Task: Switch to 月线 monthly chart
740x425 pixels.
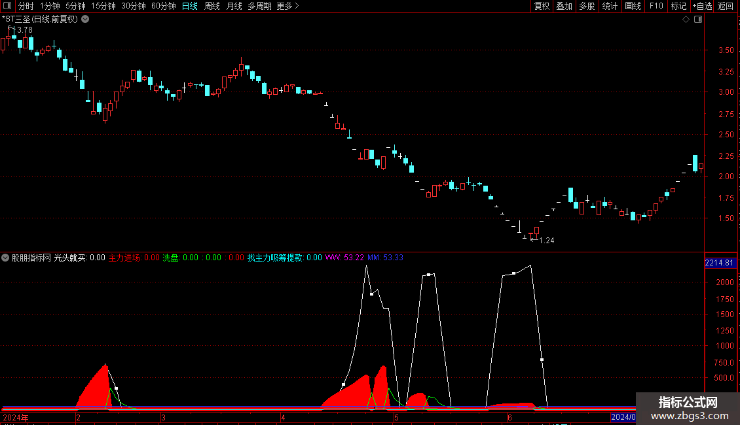Action: [234, 6]
